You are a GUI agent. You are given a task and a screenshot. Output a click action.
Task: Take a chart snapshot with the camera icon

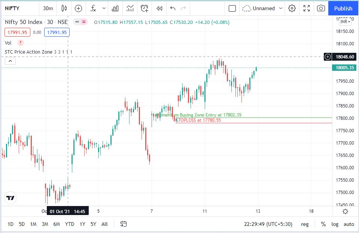coord(321,8)
